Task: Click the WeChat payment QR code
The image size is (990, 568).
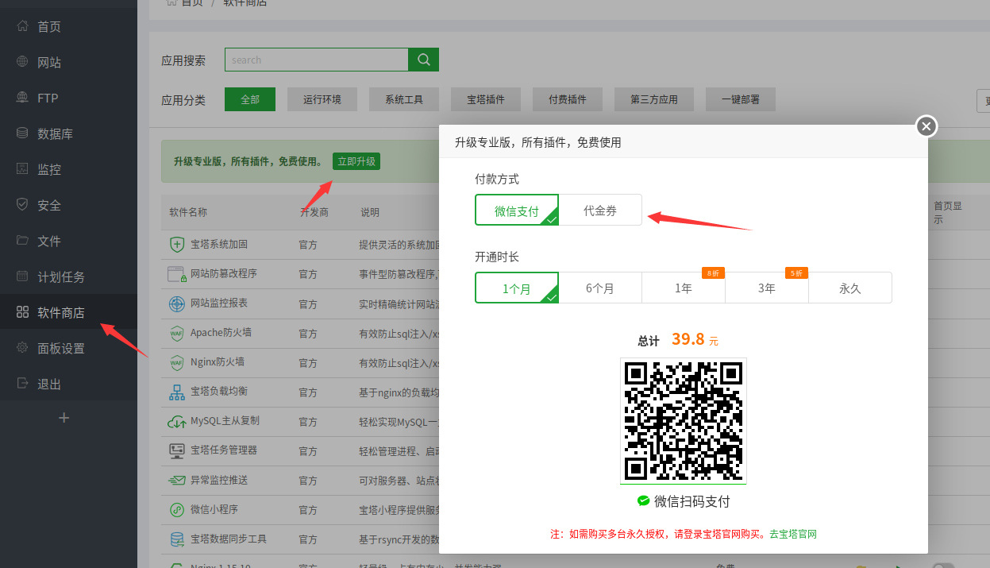Action: pyautogui.click(x=684, y=421)
